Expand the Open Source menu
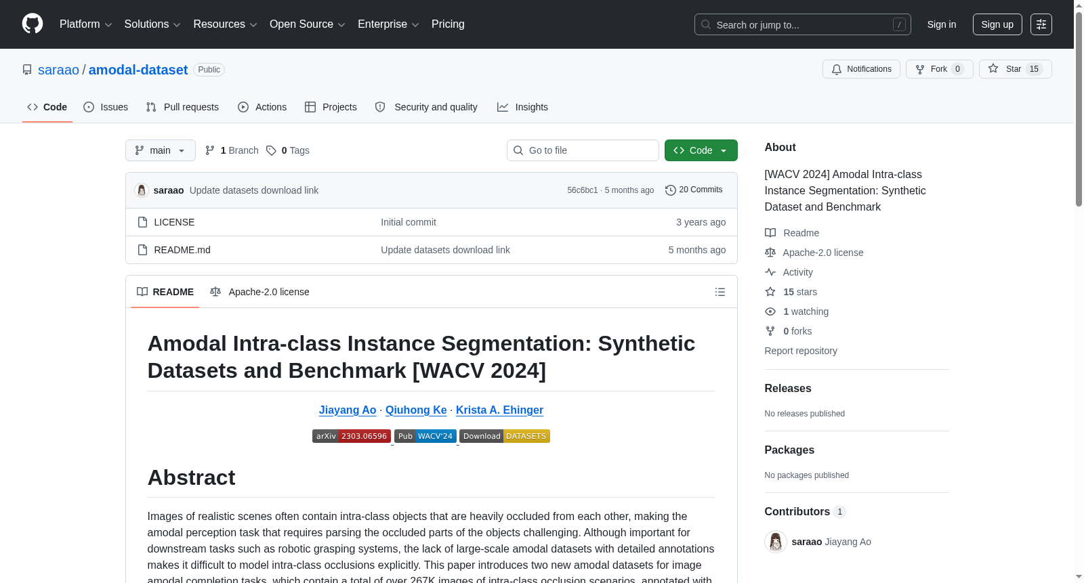This screenshot has width=1084, height=583. (308, 24)
